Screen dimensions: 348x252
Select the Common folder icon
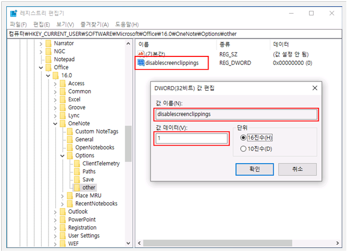click(63, 91)
